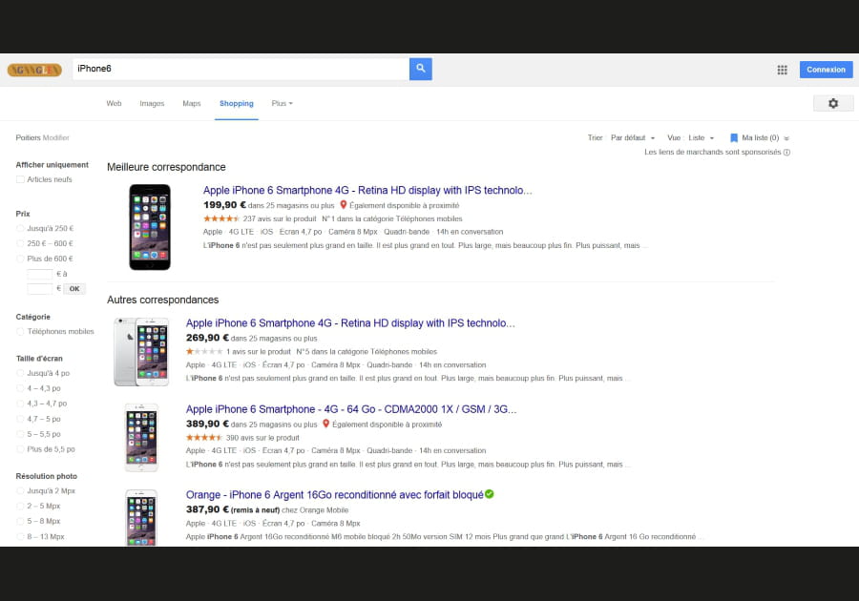Click the minimum price input field
The height and width of the screenshot is (601, 859).
tap(40, 274)
